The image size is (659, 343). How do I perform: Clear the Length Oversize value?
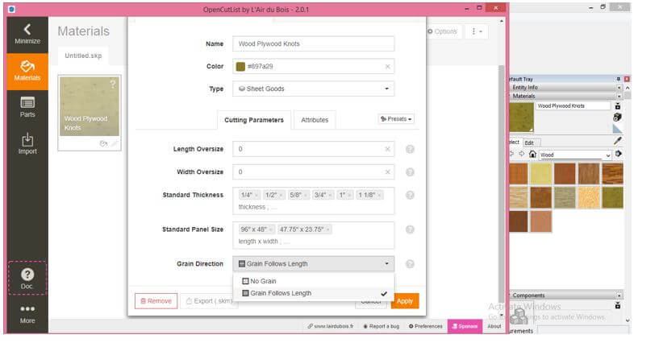click(387, 149)
